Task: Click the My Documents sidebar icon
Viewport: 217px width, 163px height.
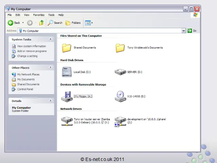Action: coord(14,79)
